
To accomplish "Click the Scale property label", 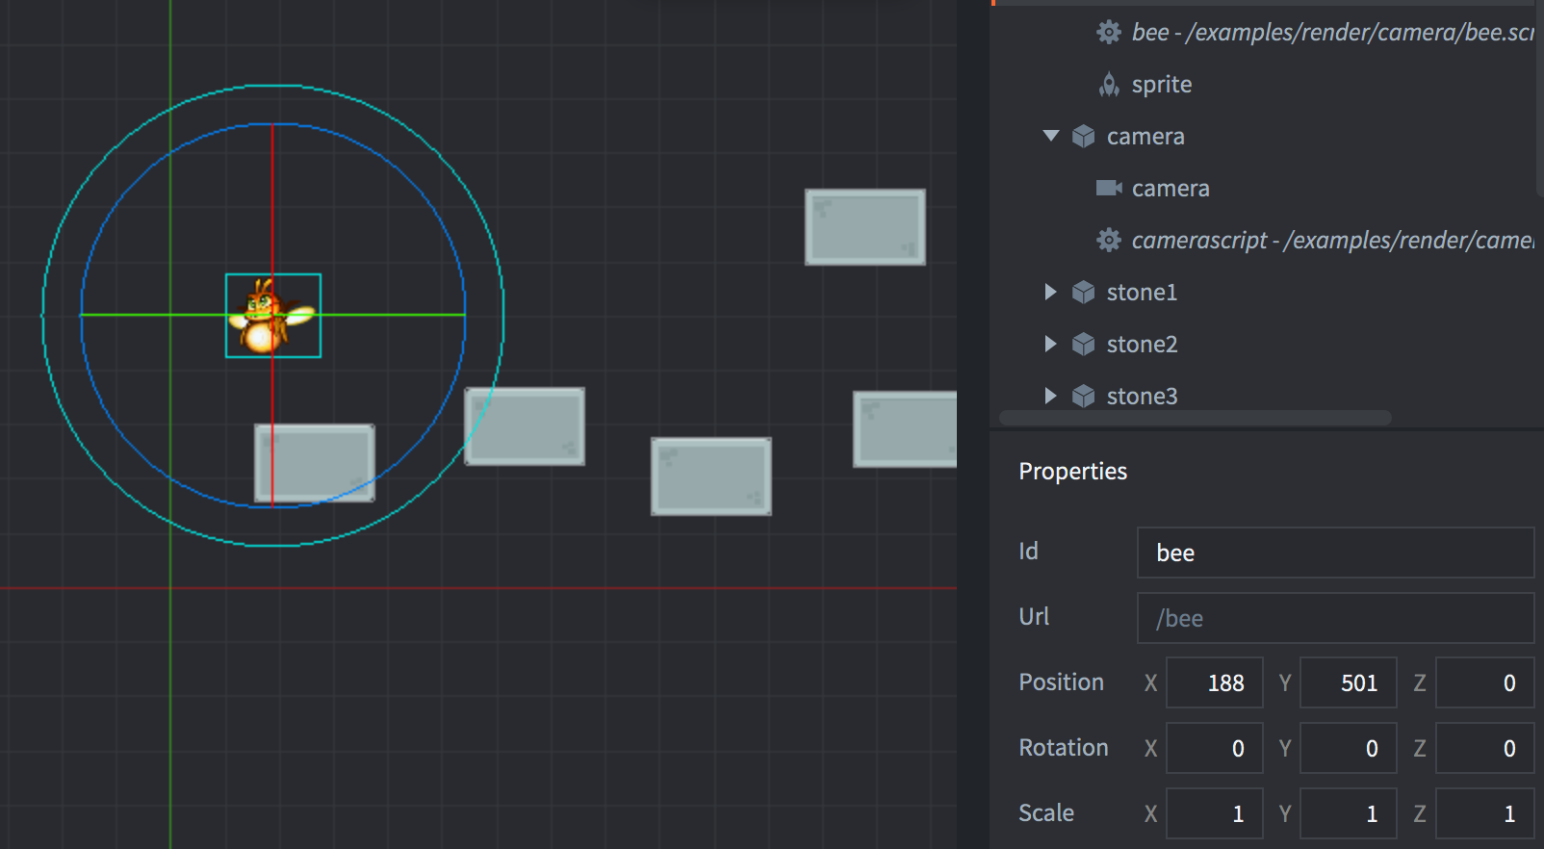I will [x=1046, y=813].
